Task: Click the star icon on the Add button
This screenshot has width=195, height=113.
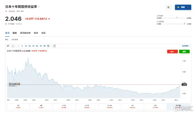Action: click(178, 7)
